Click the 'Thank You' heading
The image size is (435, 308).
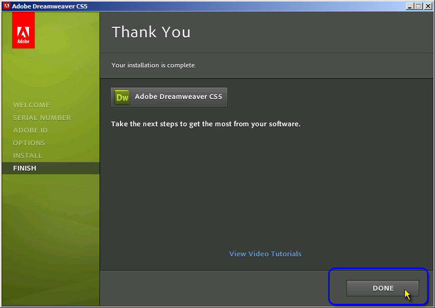click(151, 32)
